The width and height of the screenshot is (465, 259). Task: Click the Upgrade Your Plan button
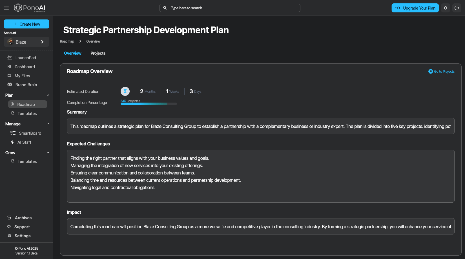pyautogui.click(x=415, y=8)
